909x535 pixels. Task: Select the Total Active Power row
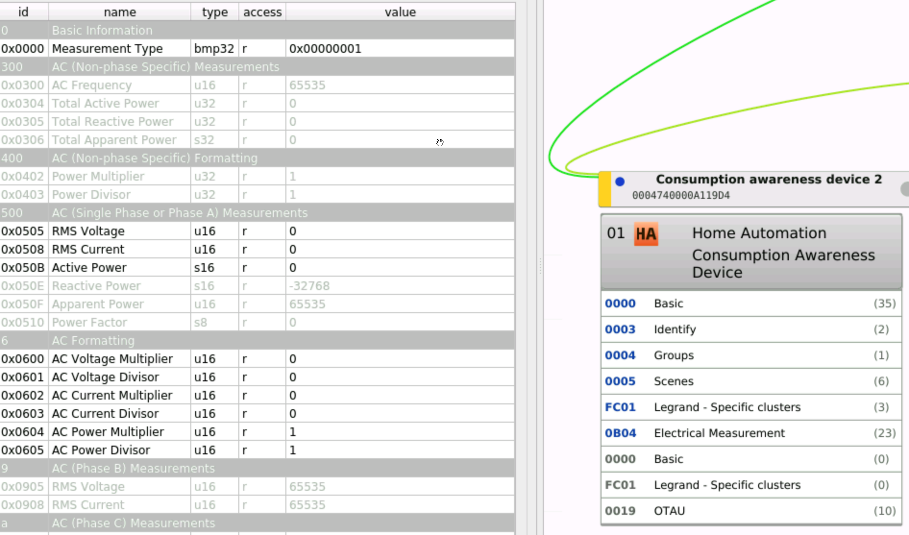tap(258, 103)
